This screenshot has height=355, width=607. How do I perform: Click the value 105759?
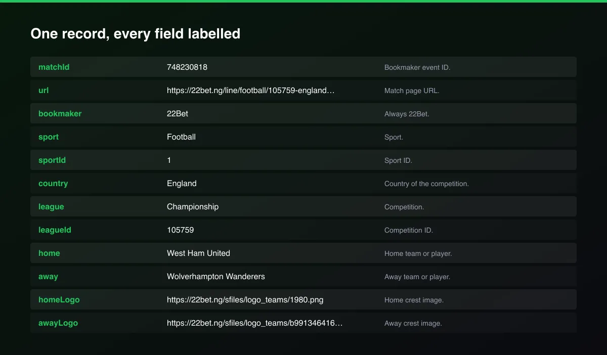click(180, 230)
